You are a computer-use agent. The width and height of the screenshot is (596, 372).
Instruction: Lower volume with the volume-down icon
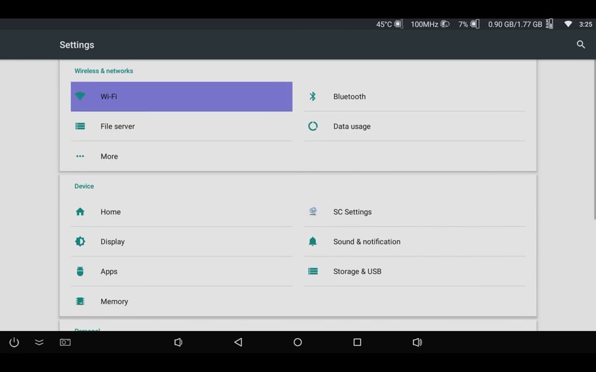[x=178, y=342]
